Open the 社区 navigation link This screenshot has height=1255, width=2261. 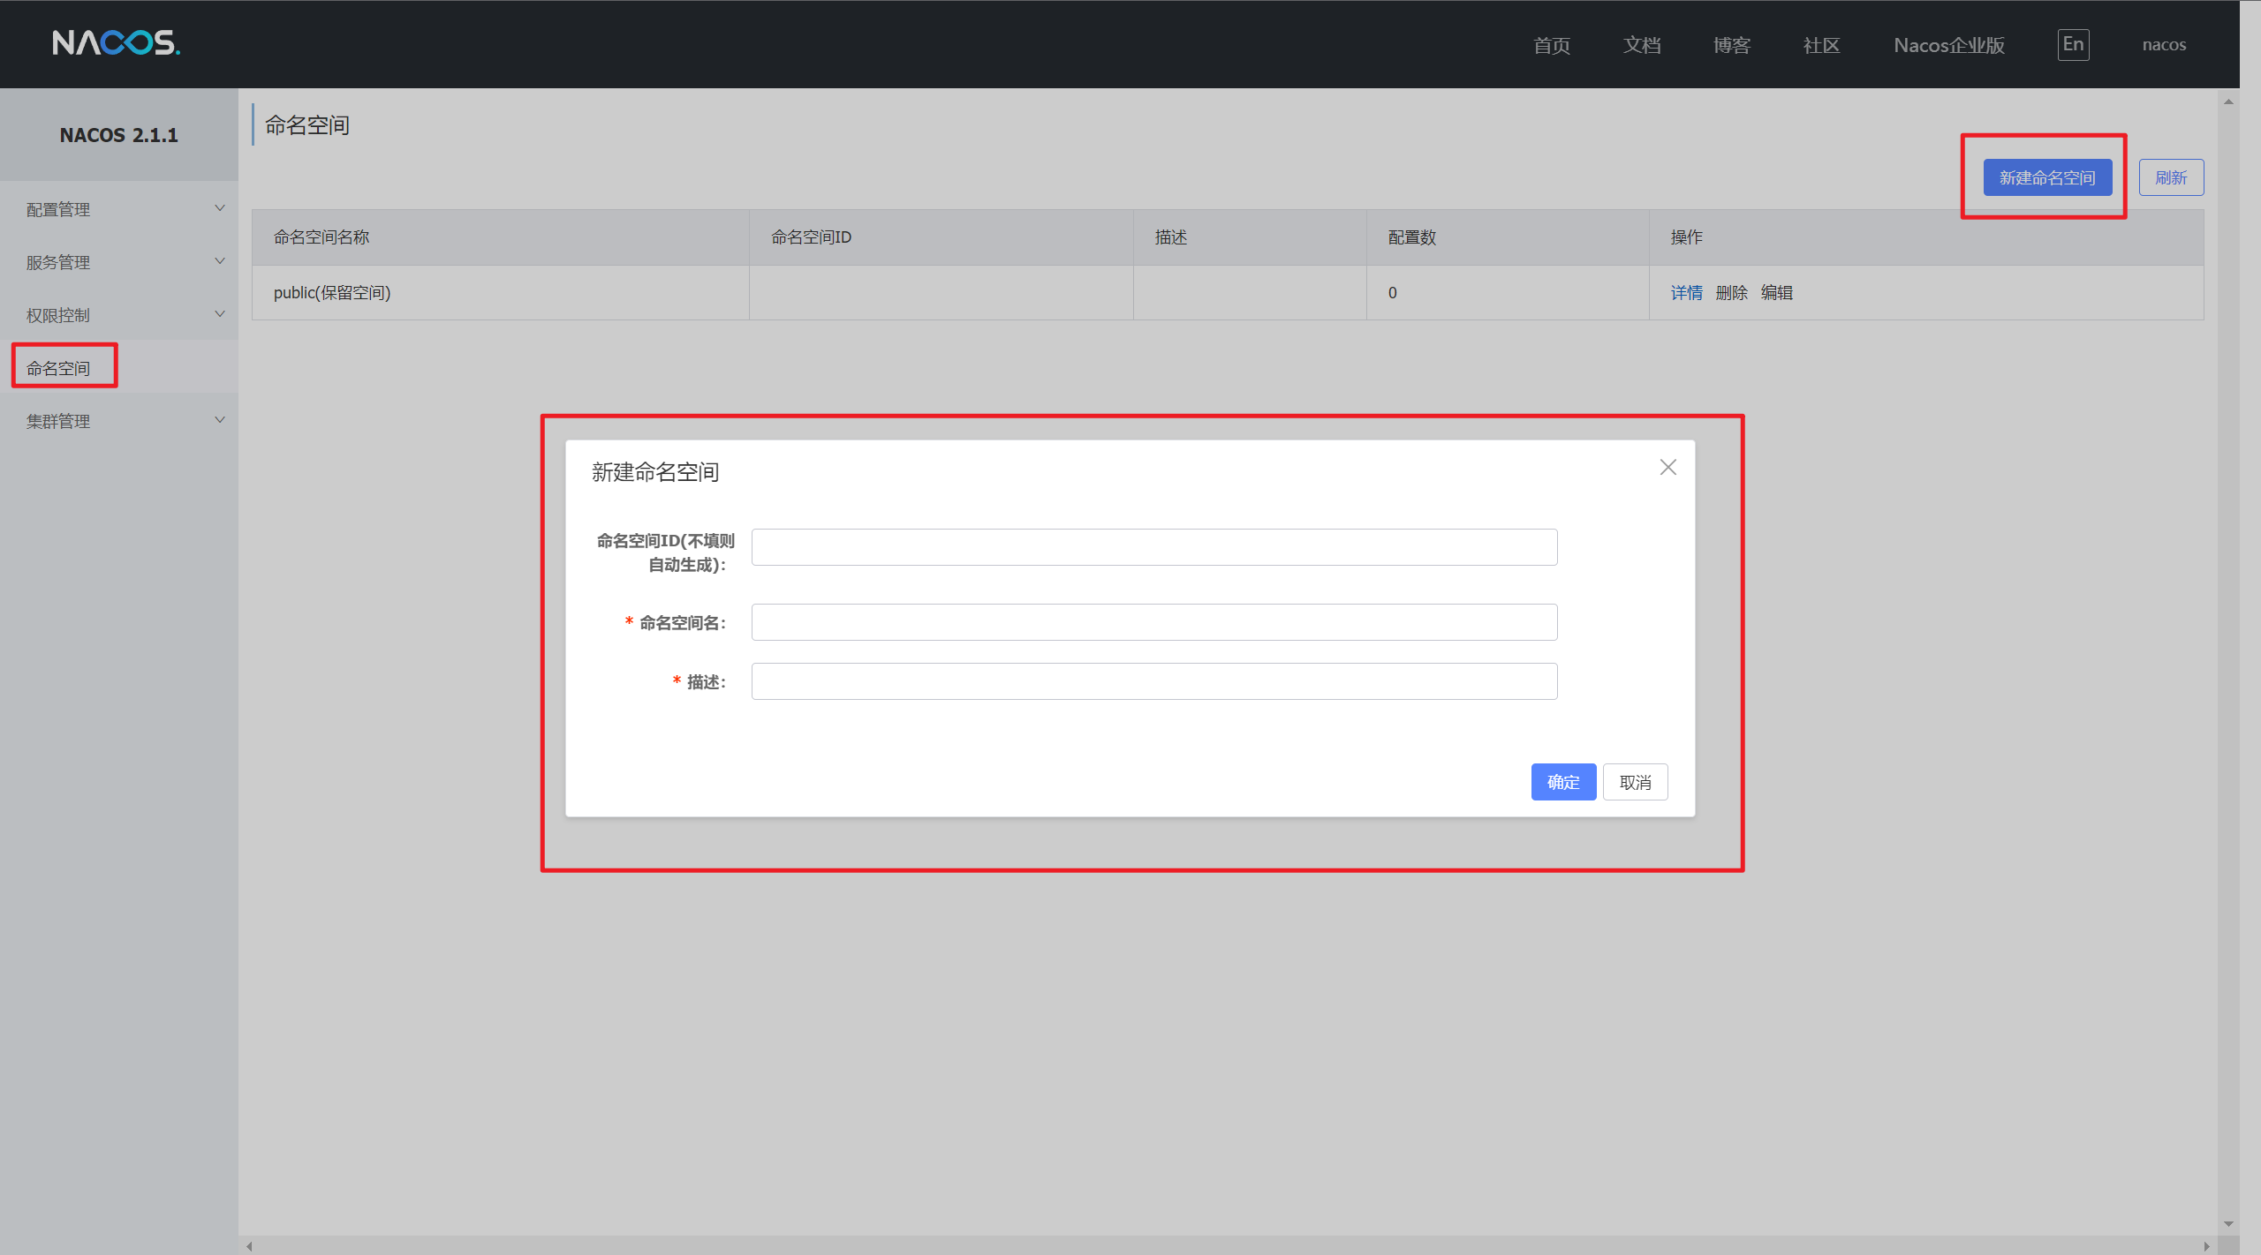tap(1821, 45)
